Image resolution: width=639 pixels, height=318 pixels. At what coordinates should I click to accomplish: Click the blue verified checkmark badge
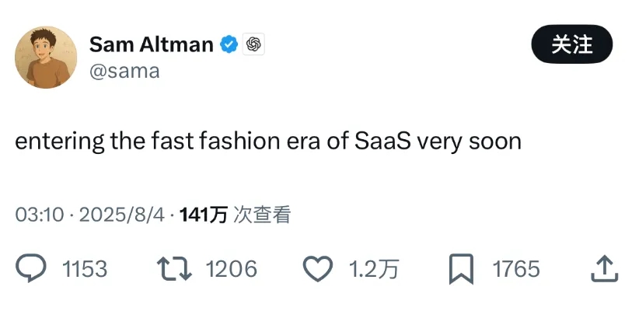[229, 44]
